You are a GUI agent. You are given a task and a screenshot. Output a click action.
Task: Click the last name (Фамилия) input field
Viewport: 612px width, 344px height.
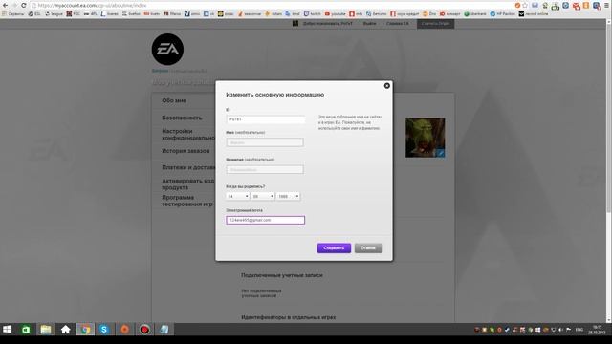[x=265, y=170]
